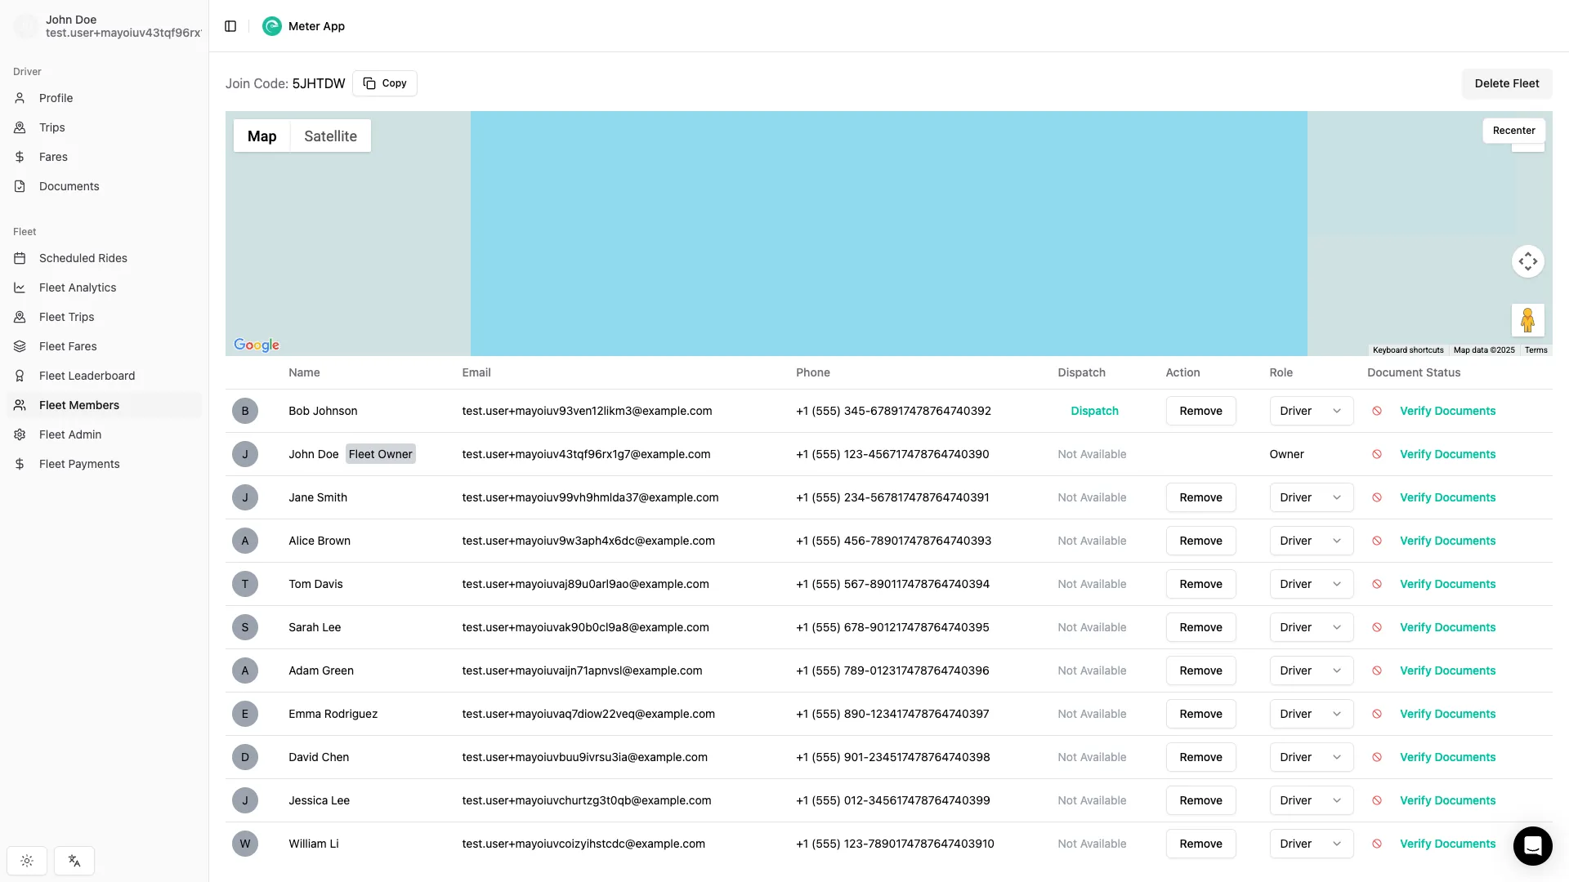Screen dimensions: 1569x882
Task: Open the Documents section
Action: tap(69, 186)
